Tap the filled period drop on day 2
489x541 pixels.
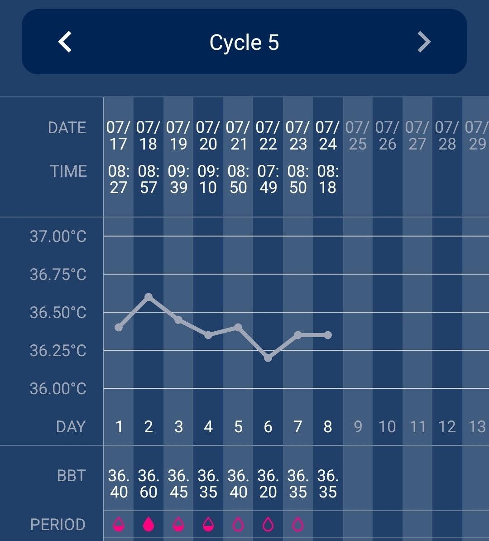pos(149,525)
